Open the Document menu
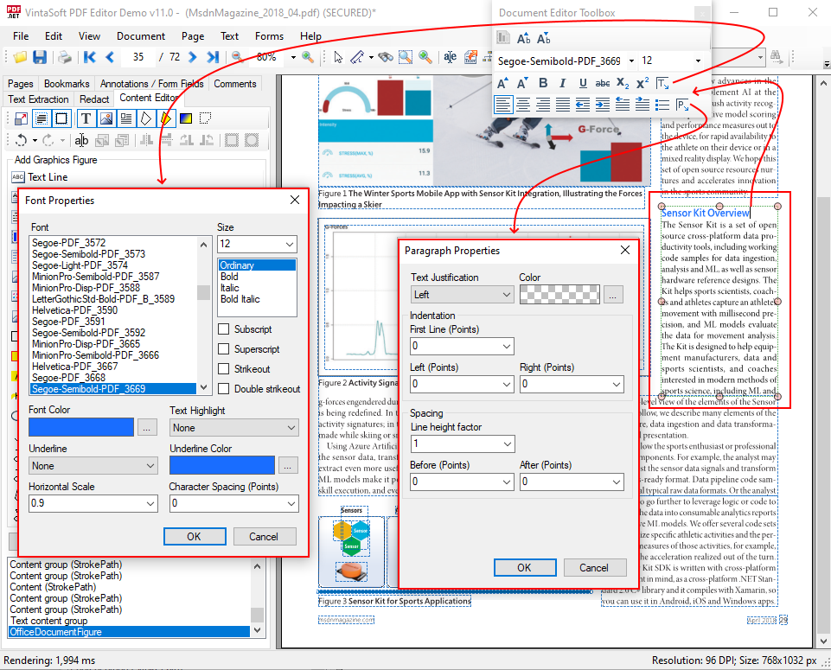831x670 pixels. pyautogui.click(x=141, y=36)
